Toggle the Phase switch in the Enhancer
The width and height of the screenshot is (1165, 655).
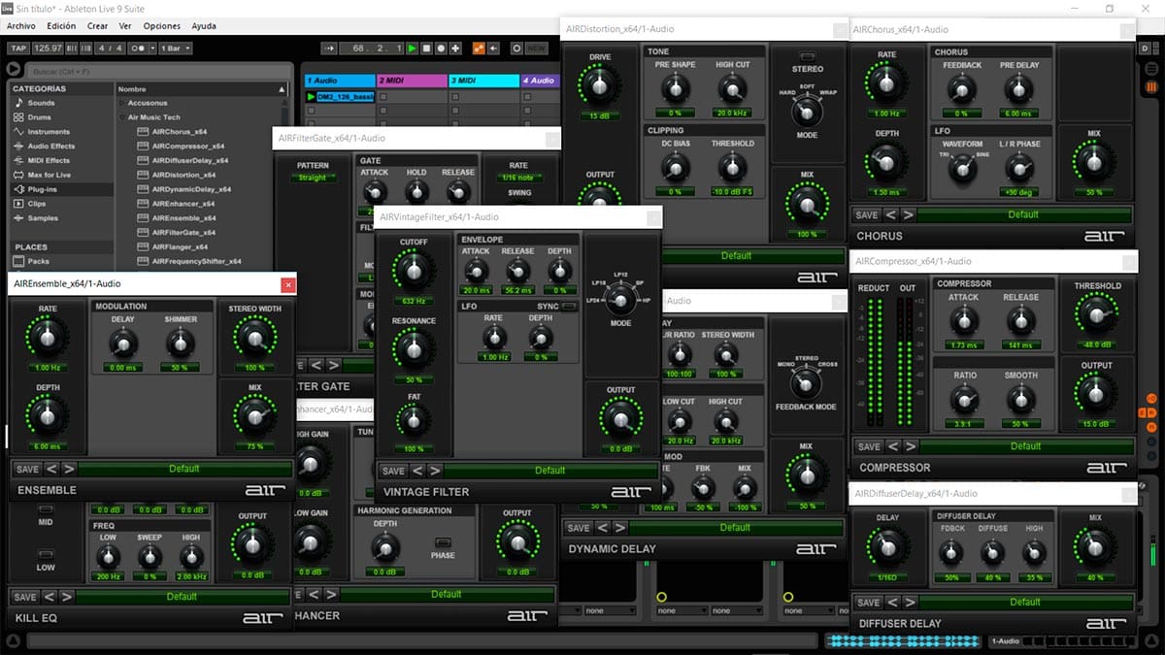pyautogui.click(x=443, y=541)
